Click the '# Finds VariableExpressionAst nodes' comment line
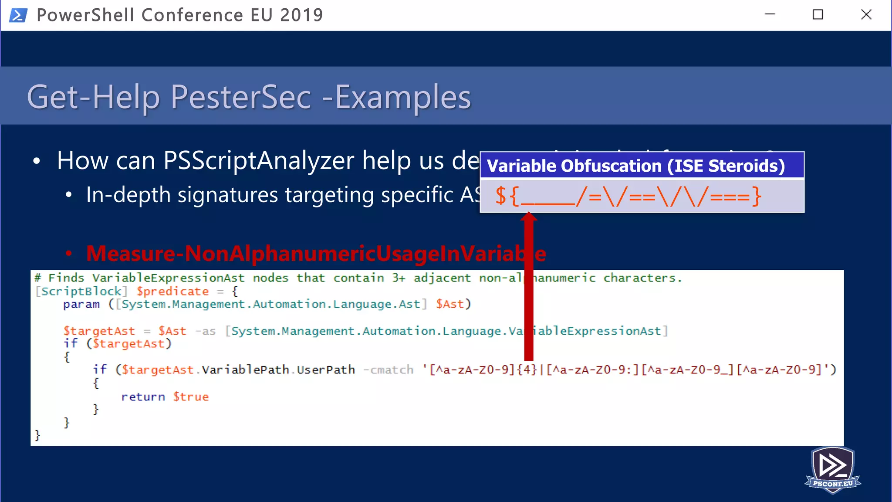This screenshot has width=892, height=502. coord(358,278)
